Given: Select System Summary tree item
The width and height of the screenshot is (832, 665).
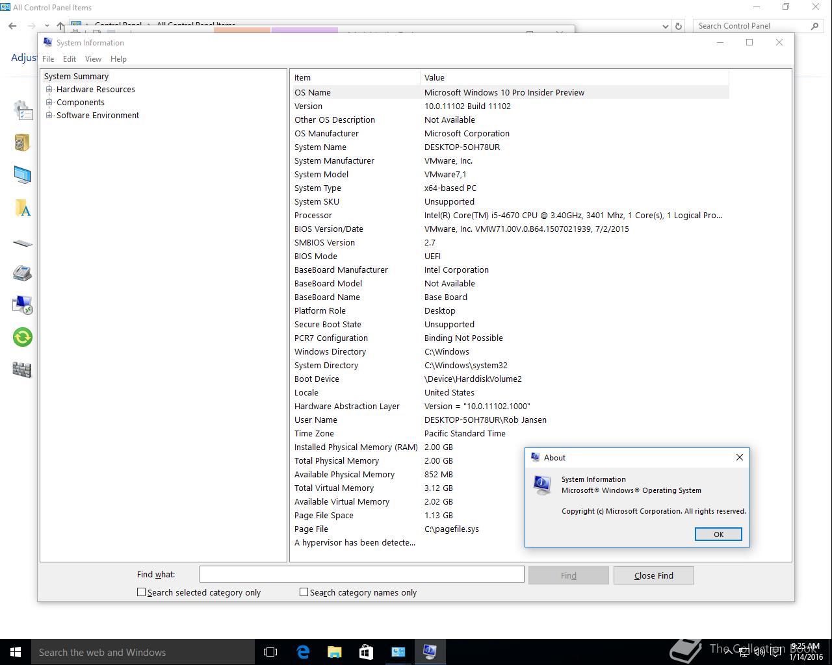Looking at the screenshot, I should tap(76, 77).
